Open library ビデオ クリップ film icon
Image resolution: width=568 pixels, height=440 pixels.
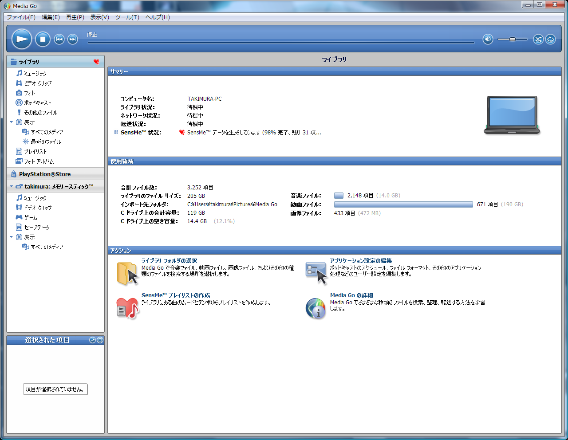pyautogui.click(x=19, y=83)
